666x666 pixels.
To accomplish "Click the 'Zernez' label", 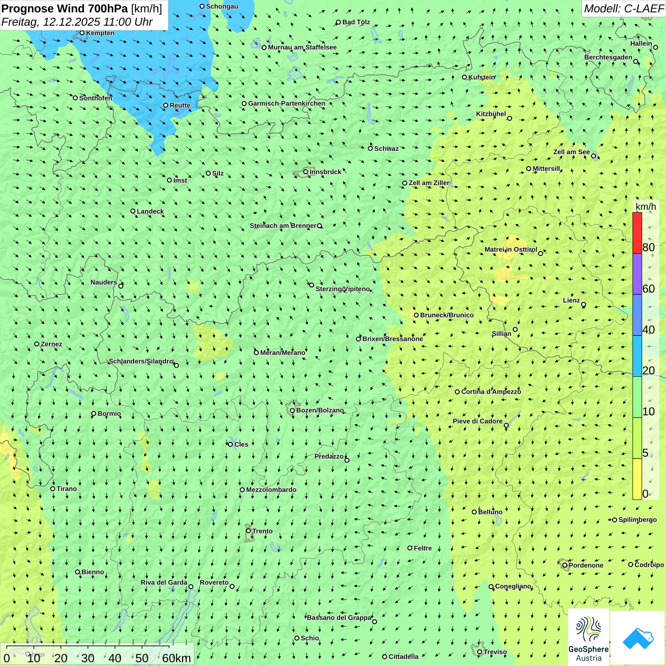I will click(x=51, y=344).
